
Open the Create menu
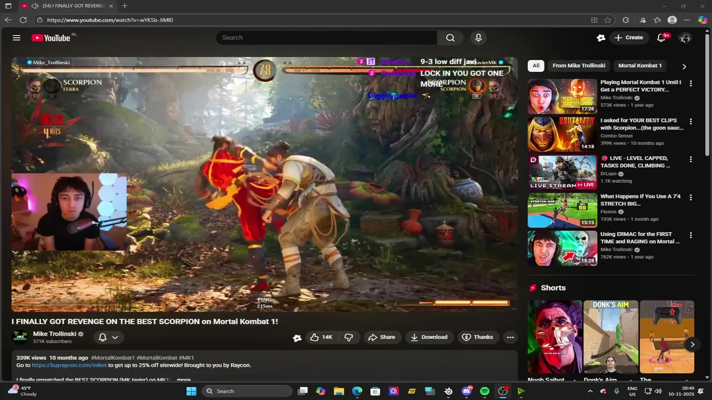point(628,38)
